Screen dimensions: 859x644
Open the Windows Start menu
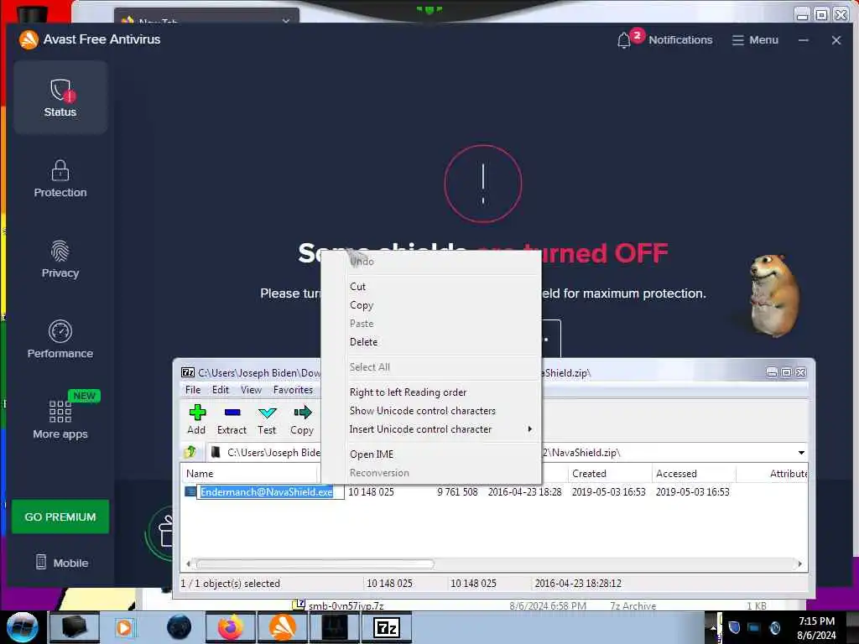point(23,627)
